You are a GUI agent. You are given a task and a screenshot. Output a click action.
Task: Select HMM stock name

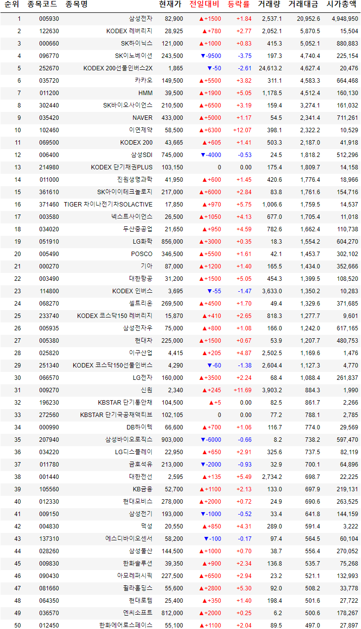click(x=145, y=93)
